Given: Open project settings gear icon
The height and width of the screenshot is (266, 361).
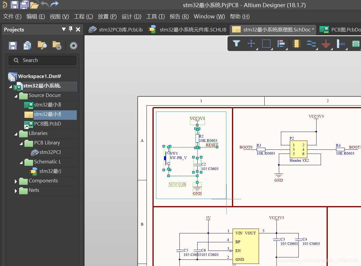Looking at the screenshot, I should pos(73,45).
